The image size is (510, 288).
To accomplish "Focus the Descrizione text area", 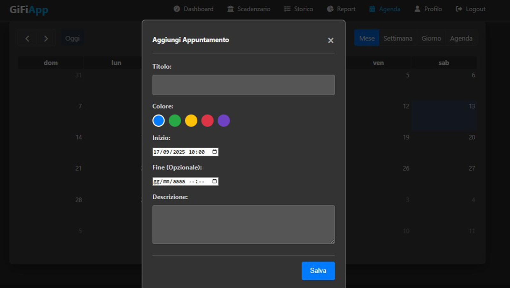I will 244,225.
